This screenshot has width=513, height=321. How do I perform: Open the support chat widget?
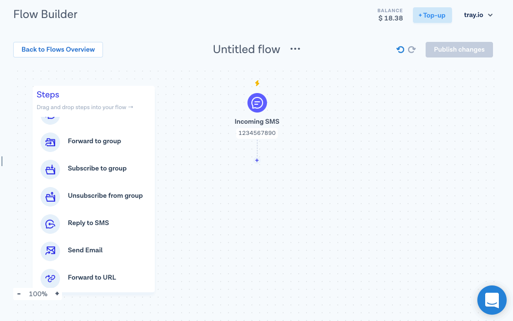pyautogui.click(x=492, y=300)
